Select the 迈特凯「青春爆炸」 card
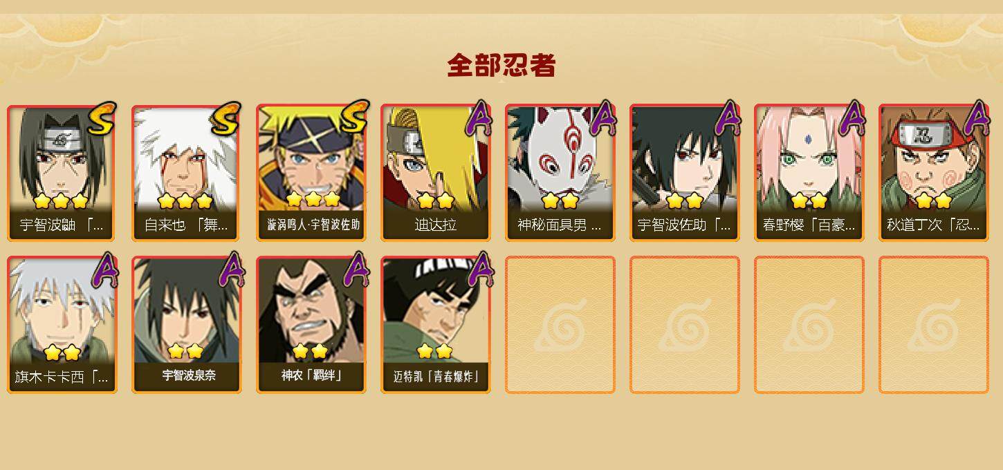 (x=436, y=325)
